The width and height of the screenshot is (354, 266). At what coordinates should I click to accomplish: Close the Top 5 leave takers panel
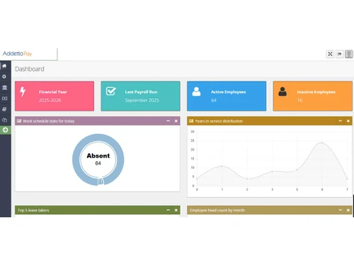tap(176, 210)
